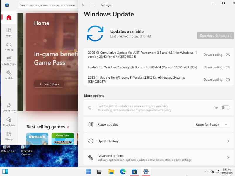Click the Update history clock icon
The height and width of the screenshot is (176, 235).
[91, 141]
